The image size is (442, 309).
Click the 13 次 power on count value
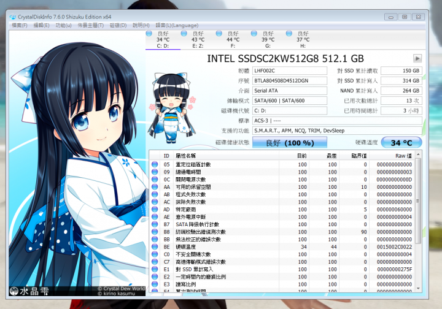[401, 101]
